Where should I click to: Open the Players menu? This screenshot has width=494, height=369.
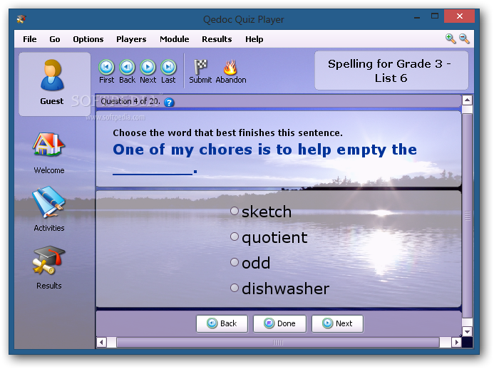[131, 39]
